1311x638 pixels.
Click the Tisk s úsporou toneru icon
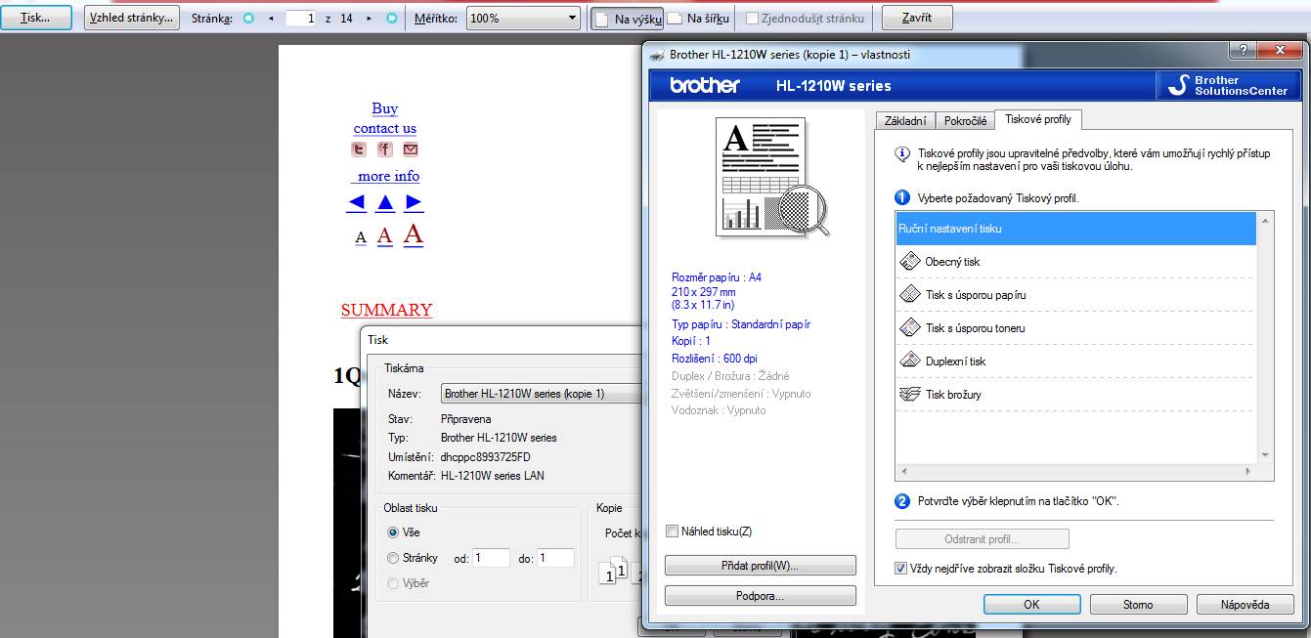pyautogui.click(x=909, y=327)
